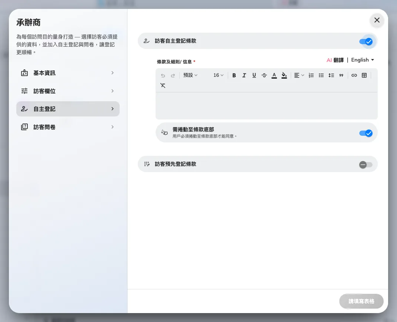Click the 訪客欄位 chevron arrow
The width and height of the screenshot is (397, 322).
(113, 91)
